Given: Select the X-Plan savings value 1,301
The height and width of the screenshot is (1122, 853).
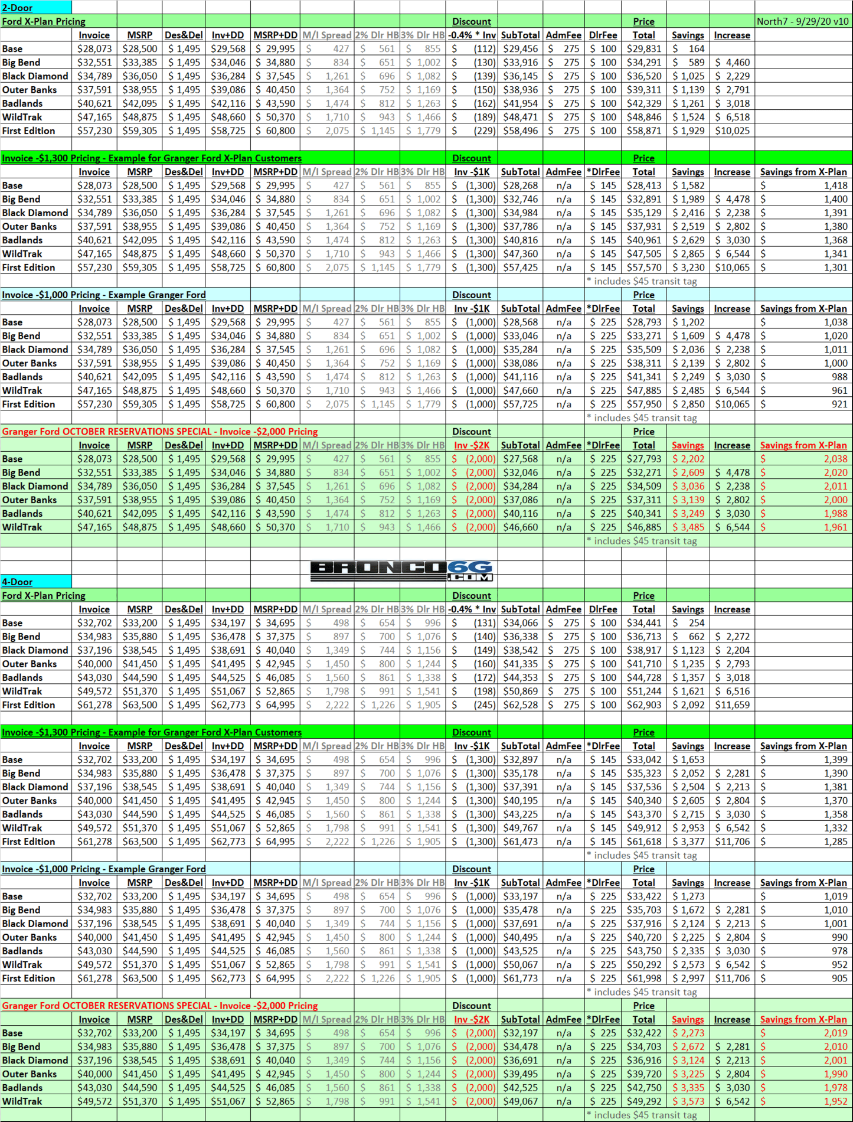Looking at the screenshot, I should (804, 268).
